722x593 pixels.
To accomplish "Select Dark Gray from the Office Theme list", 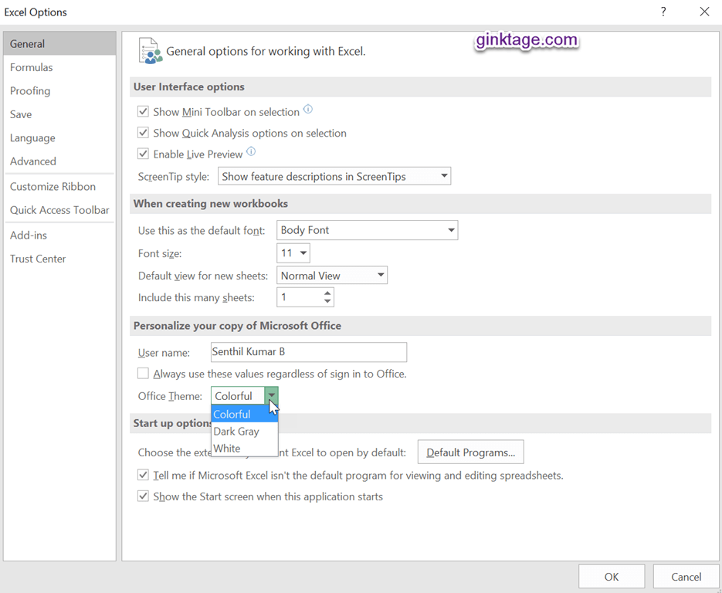I will [x=236, y=431].
